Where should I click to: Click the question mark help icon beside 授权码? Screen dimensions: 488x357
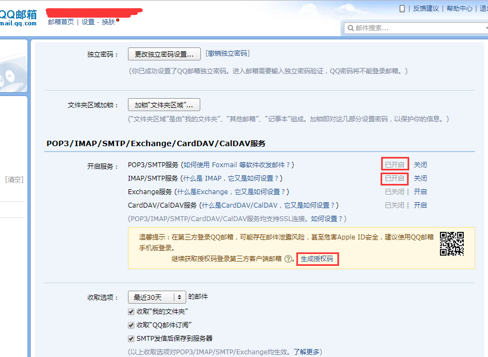pyautogui.click(x=288, y=259)
